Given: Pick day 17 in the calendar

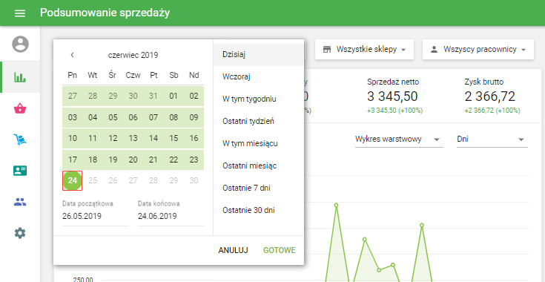Looking at the screenshot, I should 73,160.
